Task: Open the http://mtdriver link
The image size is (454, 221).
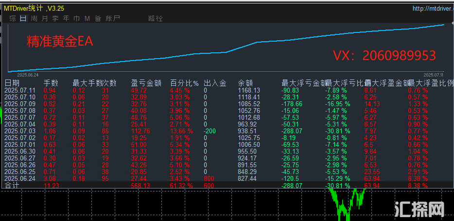Action: 433,9
